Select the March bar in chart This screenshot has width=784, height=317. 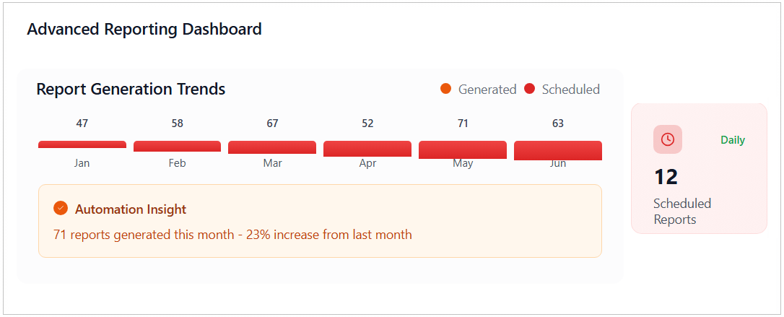[x=272, y=147]
